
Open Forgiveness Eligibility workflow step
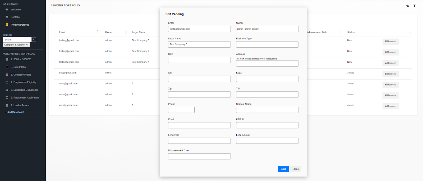23,82
